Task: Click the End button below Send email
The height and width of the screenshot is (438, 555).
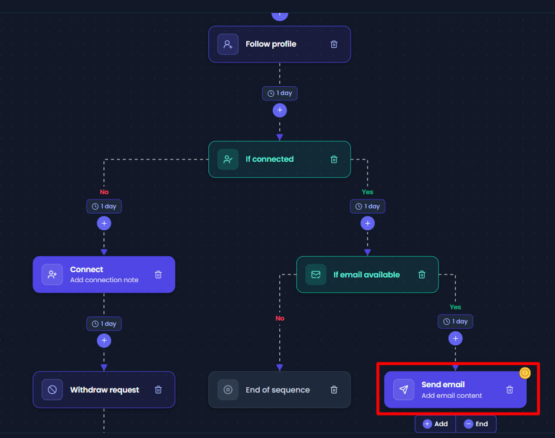Action: coord(476,424)
